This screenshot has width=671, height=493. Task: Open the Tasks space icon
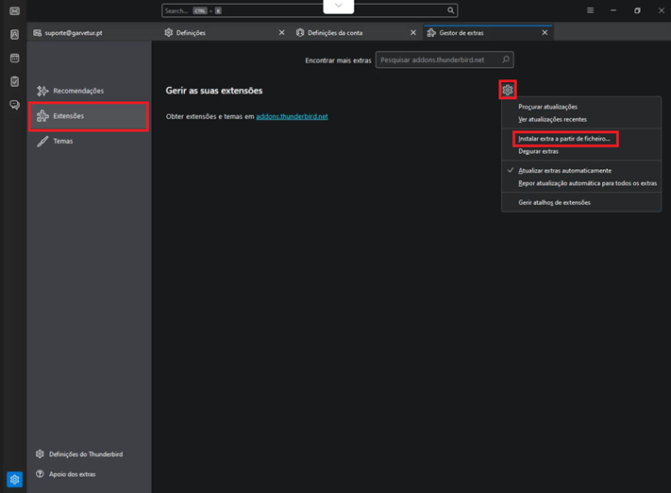pos(14,81)
